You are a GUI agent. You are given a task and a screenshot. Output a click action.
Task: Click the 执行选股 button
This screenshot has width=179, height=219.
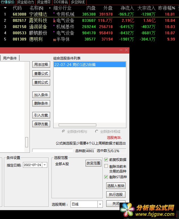pos(116,194)
